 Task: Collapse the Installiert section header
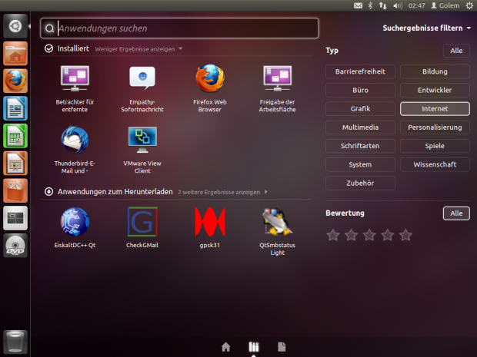(67, 48)
